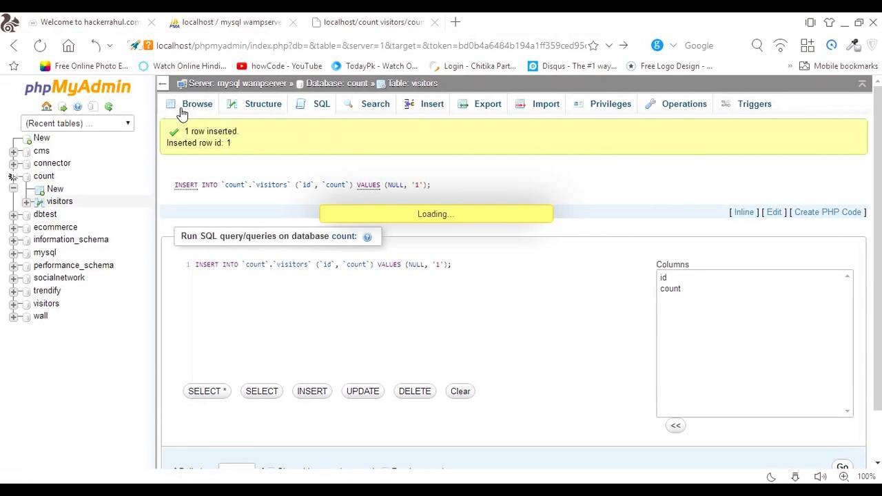Collapse the count database node
This screenshot has height=496, width=882.
pos(13,188)
